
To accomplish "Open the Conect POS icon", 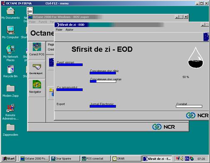I will tap(37, 47).
